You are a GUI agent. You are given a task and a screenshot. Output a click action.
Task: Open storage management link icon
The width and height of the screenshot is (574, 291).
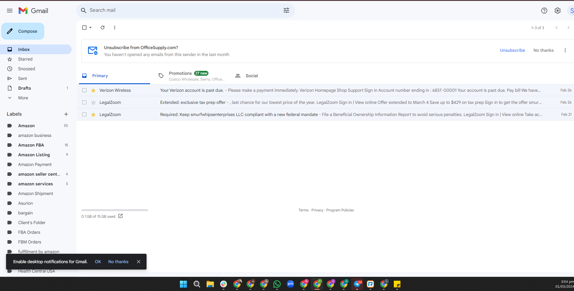click(120, 216)
